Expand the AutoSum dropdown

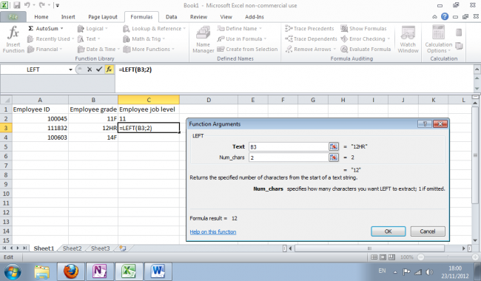point(62,29)
